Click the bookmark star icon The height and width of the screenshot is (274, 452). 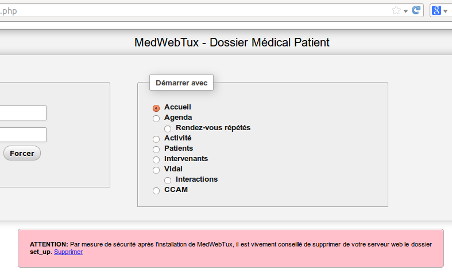[x=396, y=10]
